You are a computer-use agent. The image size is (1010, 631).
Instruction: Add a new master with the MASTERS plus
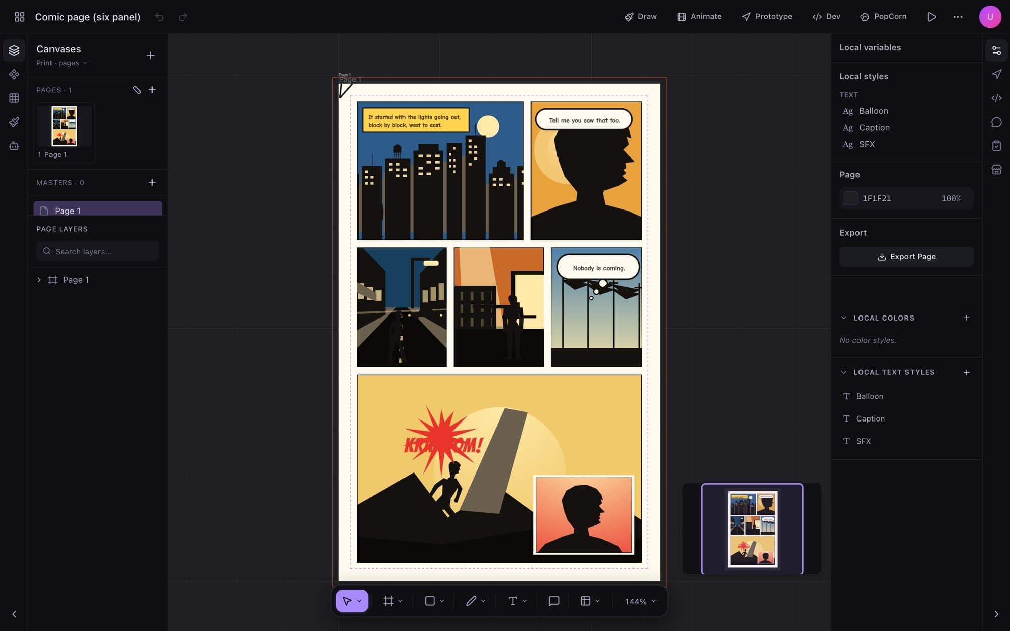point(152,182)
